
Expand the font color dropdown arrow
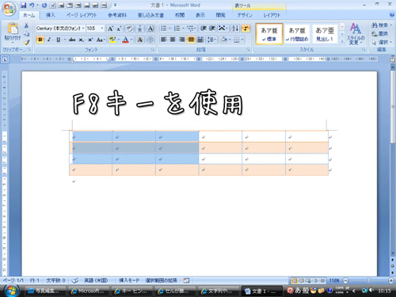(x=131, y=40)
